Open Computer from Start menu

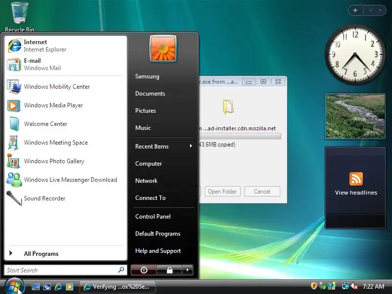[x=164, y=164]
